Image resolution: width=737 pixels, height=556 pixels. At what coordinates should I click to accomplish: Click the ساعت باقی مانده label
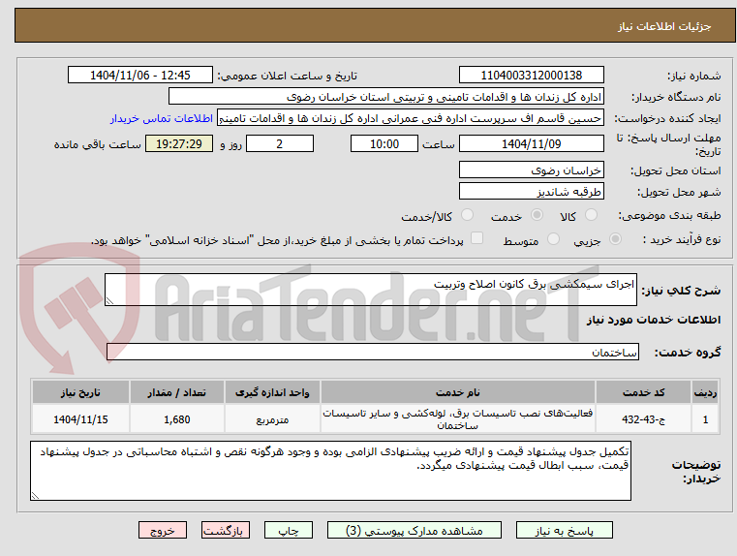[97, 144]
